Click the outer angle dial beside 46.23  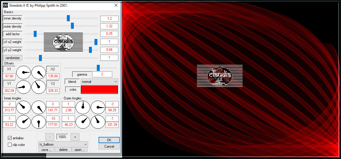83,122
